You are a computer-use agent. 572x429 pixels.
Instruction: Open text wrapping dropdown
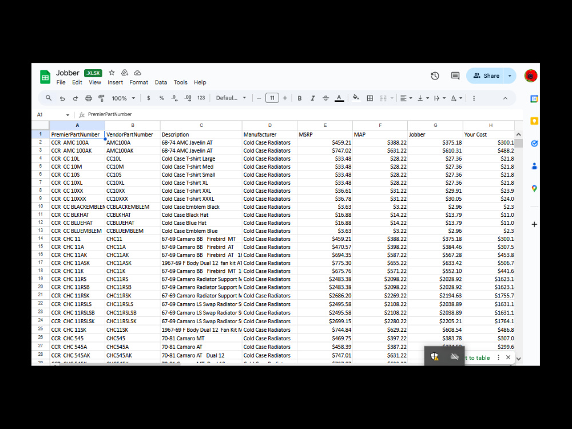click(440, 98)
